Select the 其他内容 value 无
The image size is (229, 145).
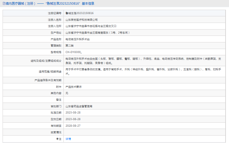point(67,93)
